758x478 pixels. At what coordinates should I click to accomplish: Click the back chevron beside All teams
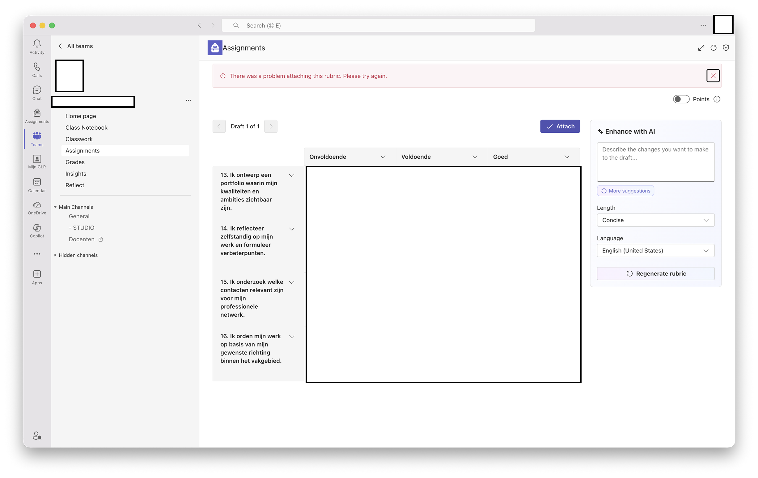point(60,46)
